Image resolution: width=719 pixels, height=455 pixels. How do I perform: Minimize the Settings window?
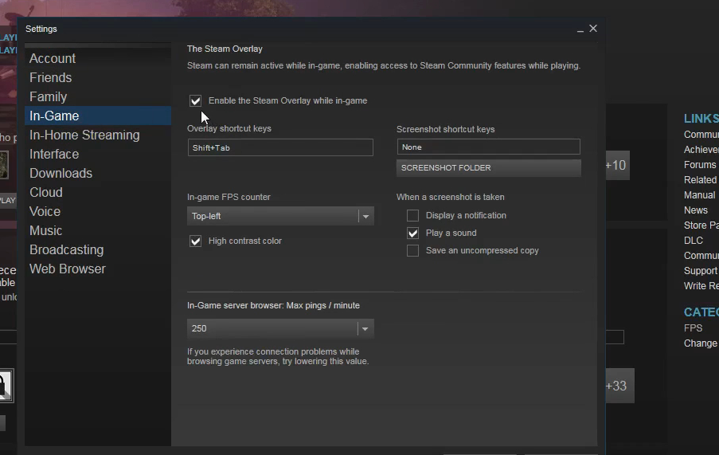(580, 29)
